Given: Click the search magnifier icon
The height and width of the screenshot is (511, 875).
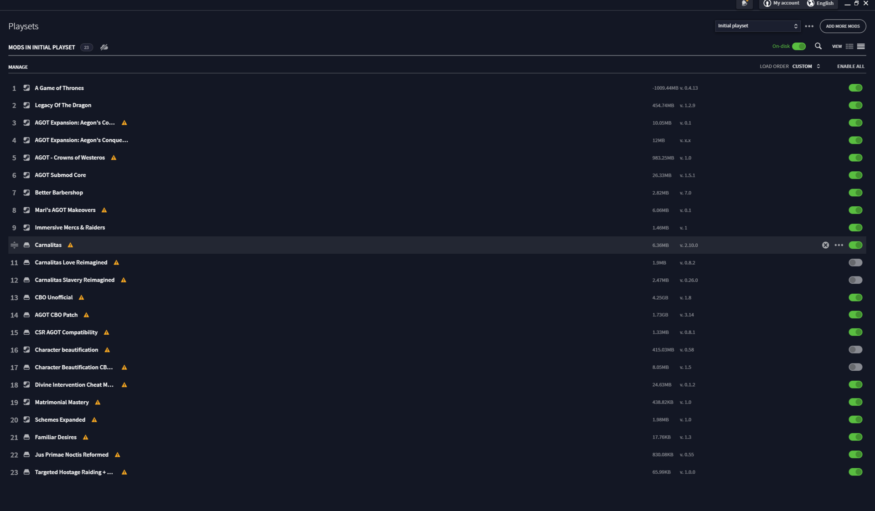Looking at the screenshot, I should (818, 46).
